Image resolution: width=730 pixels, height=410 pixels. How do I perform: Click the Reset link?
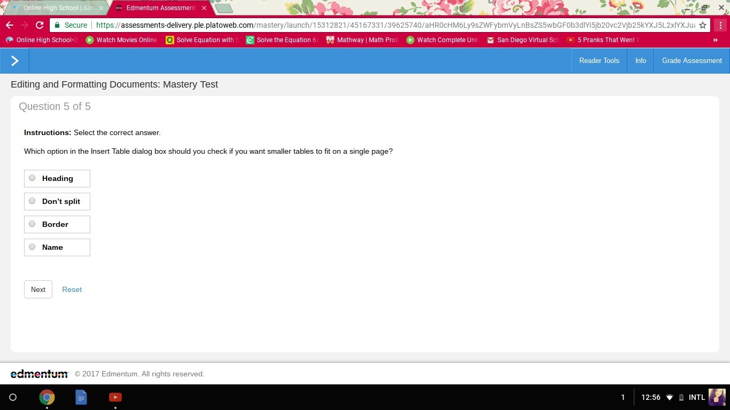(x=72, y=289)
